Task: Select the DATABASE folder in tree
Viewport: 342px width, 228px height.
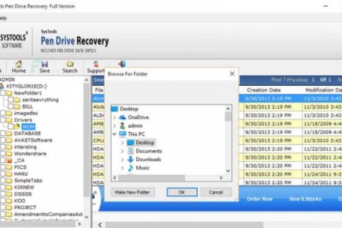Action: [27, 133]
